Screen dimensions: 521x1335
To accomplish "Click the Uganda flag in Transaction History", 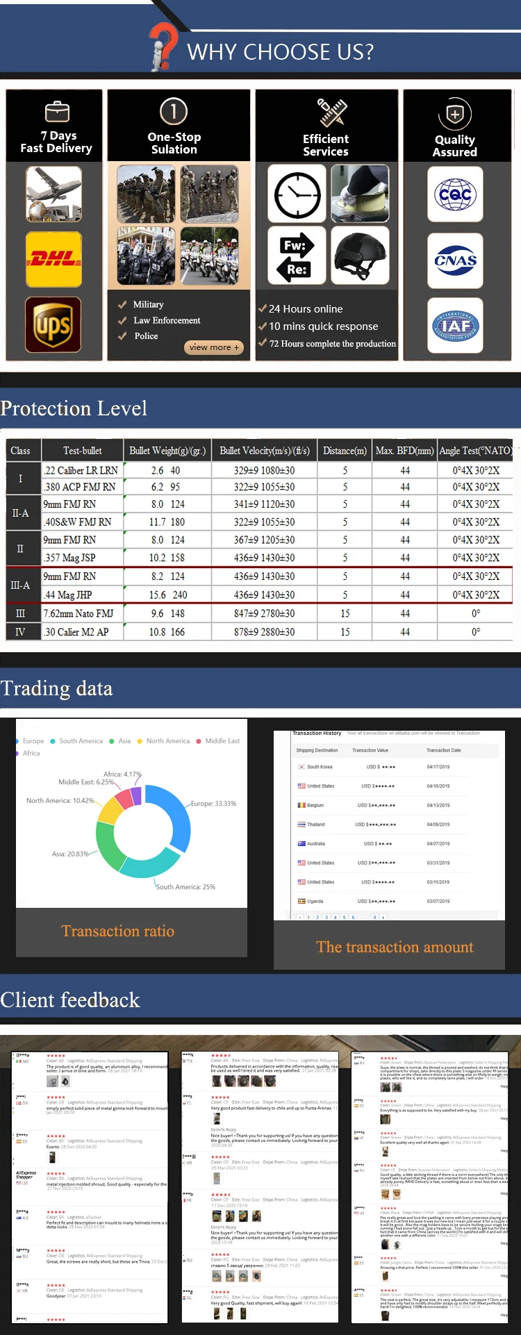I will tap(301, 901).
